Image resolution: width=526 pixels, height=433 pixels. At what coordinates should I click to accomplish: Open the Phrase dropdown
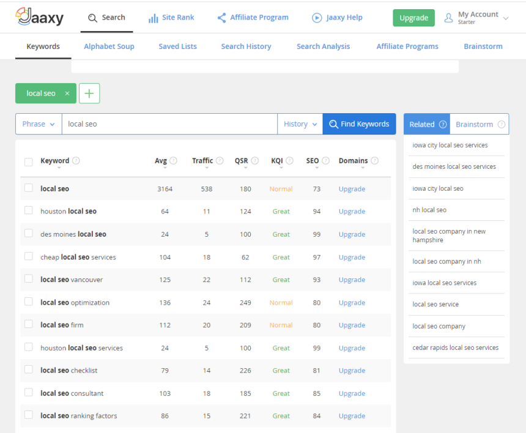point(38,124)
